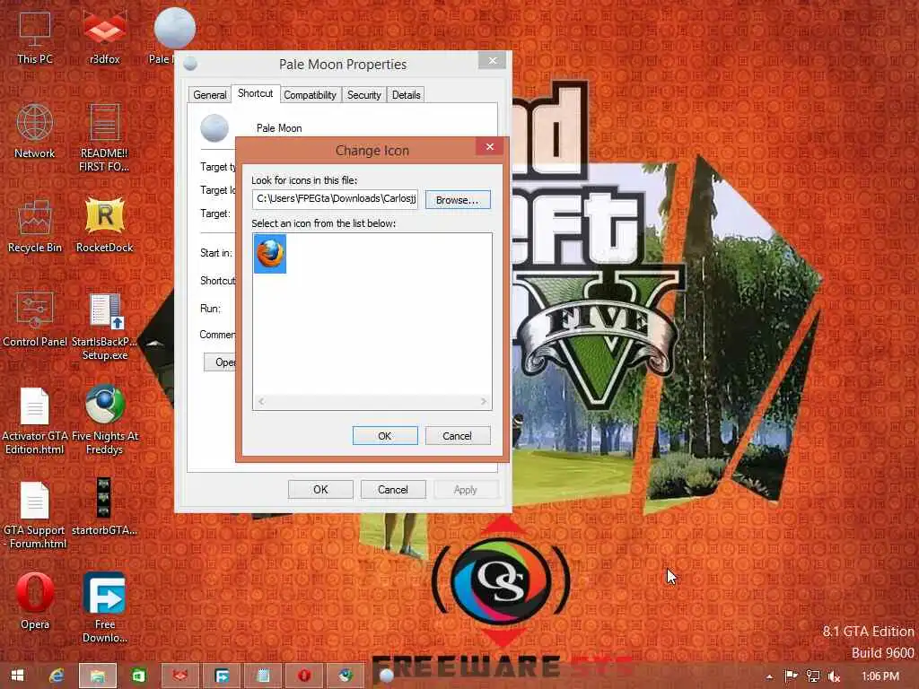Click the notepad document taskbar icon

click(263, 676)
